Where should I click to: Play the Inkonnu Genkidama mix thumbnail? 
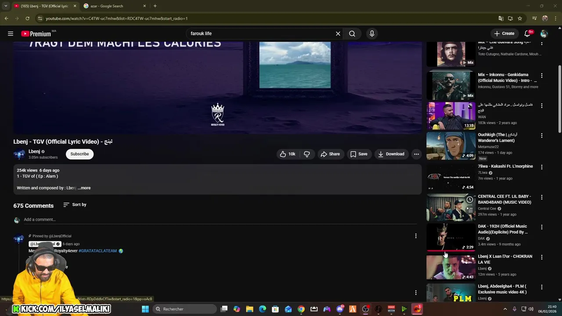click(x=451, y=86)
